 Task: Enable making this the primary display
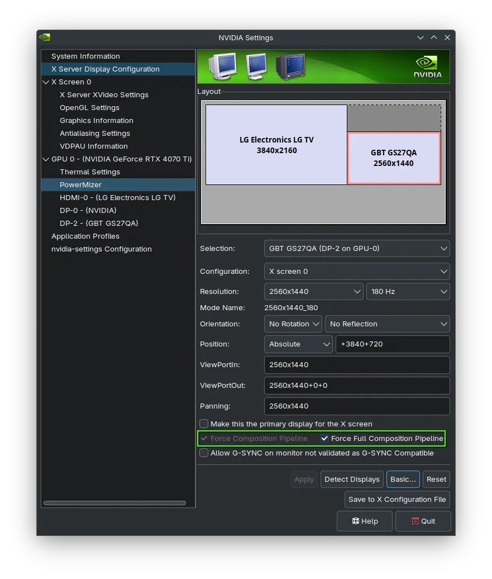pos(204,424)
